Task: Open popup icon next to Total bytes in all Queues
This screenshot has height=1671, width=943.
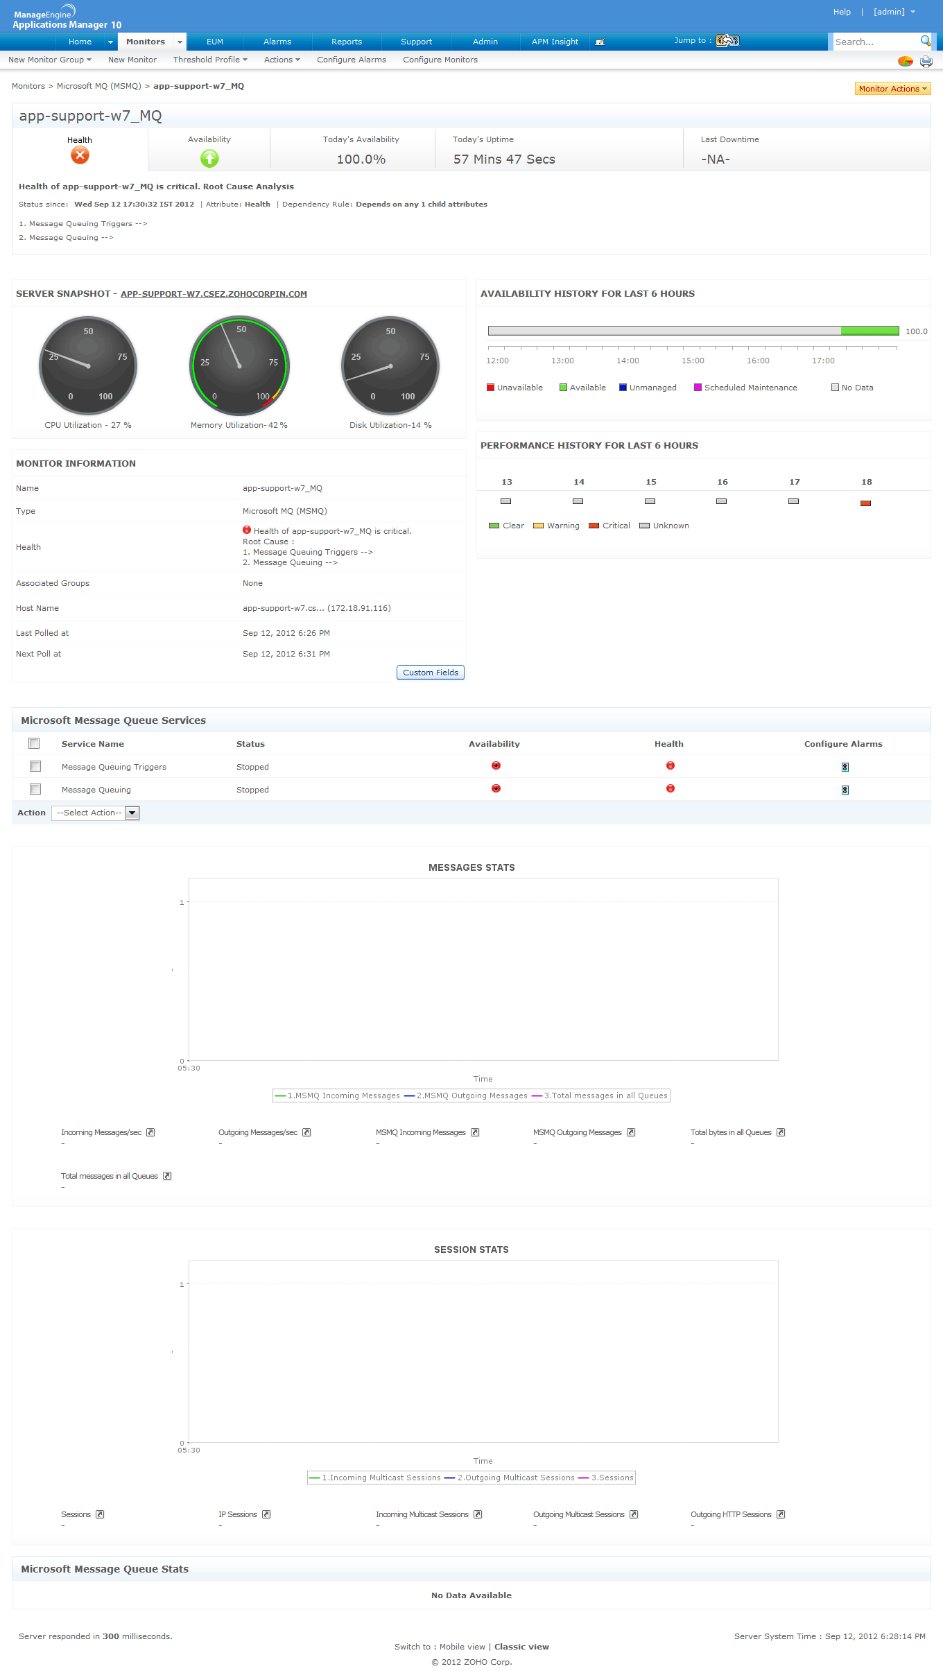Action: [781, 1132]
